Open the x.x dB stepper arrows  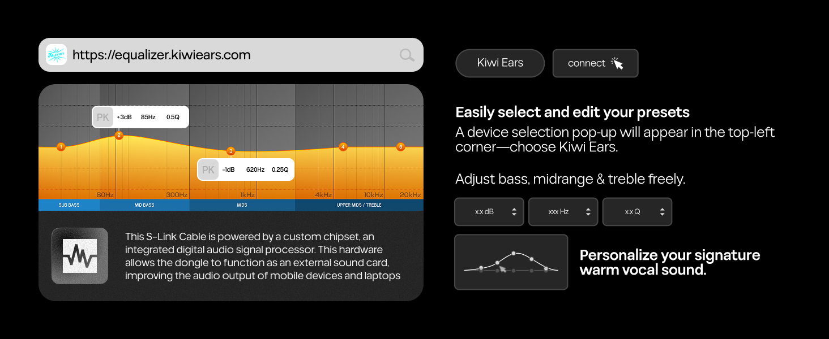coord(514,212)
